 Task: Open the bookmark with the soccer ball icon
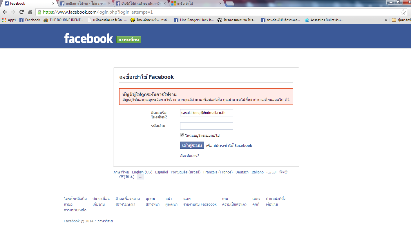coord(237,20)
